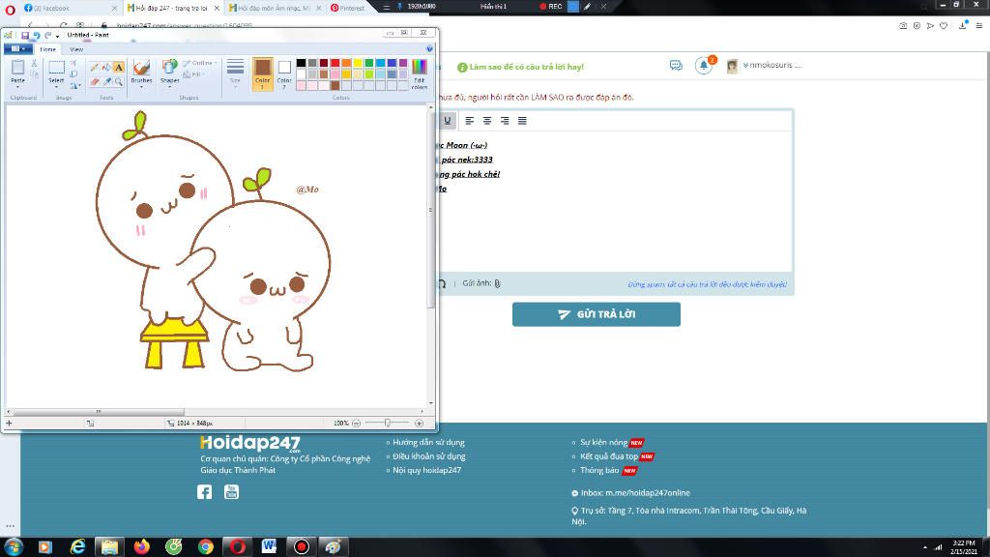
Task: Switch to the Home ribbon tab
Action: point(48,49)
